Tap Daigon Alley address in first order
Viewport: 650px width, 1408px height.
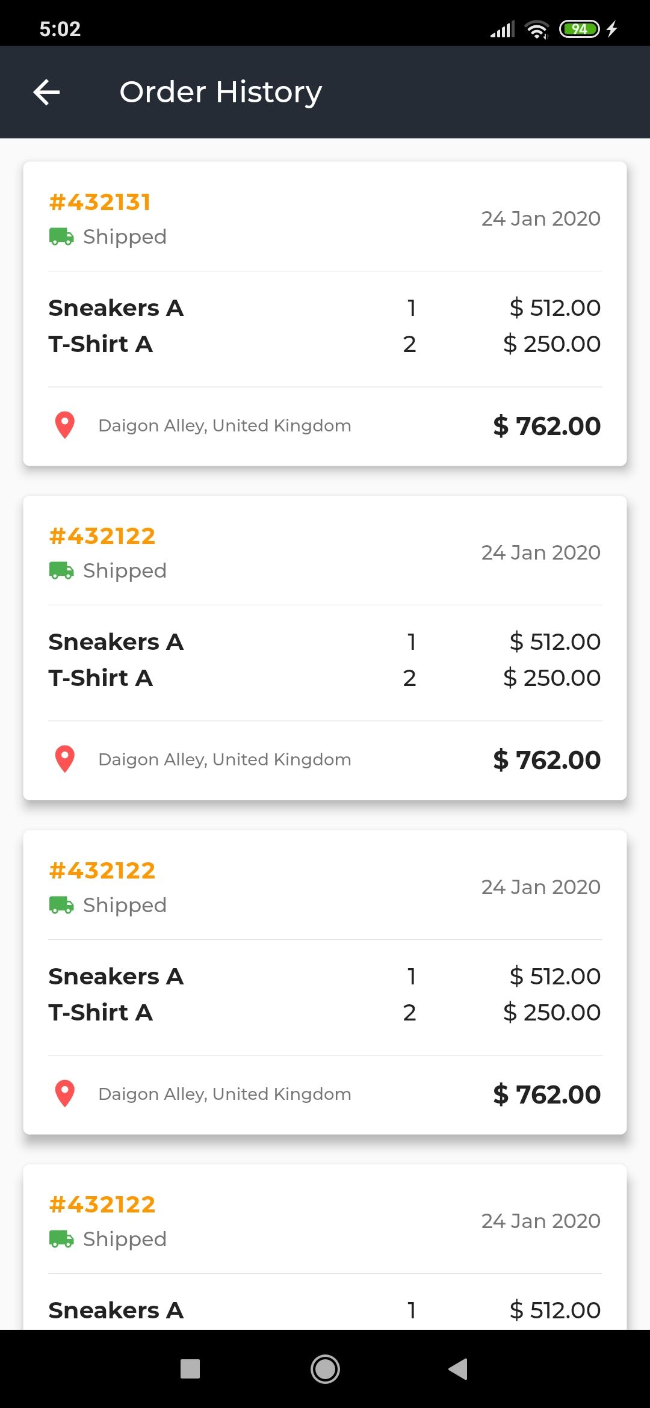coord(224,426)
